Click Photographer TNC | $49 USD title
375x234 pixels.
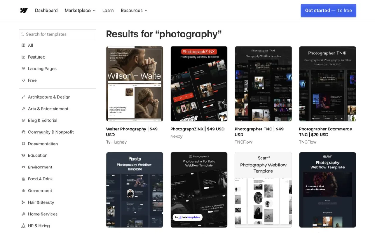259,132
